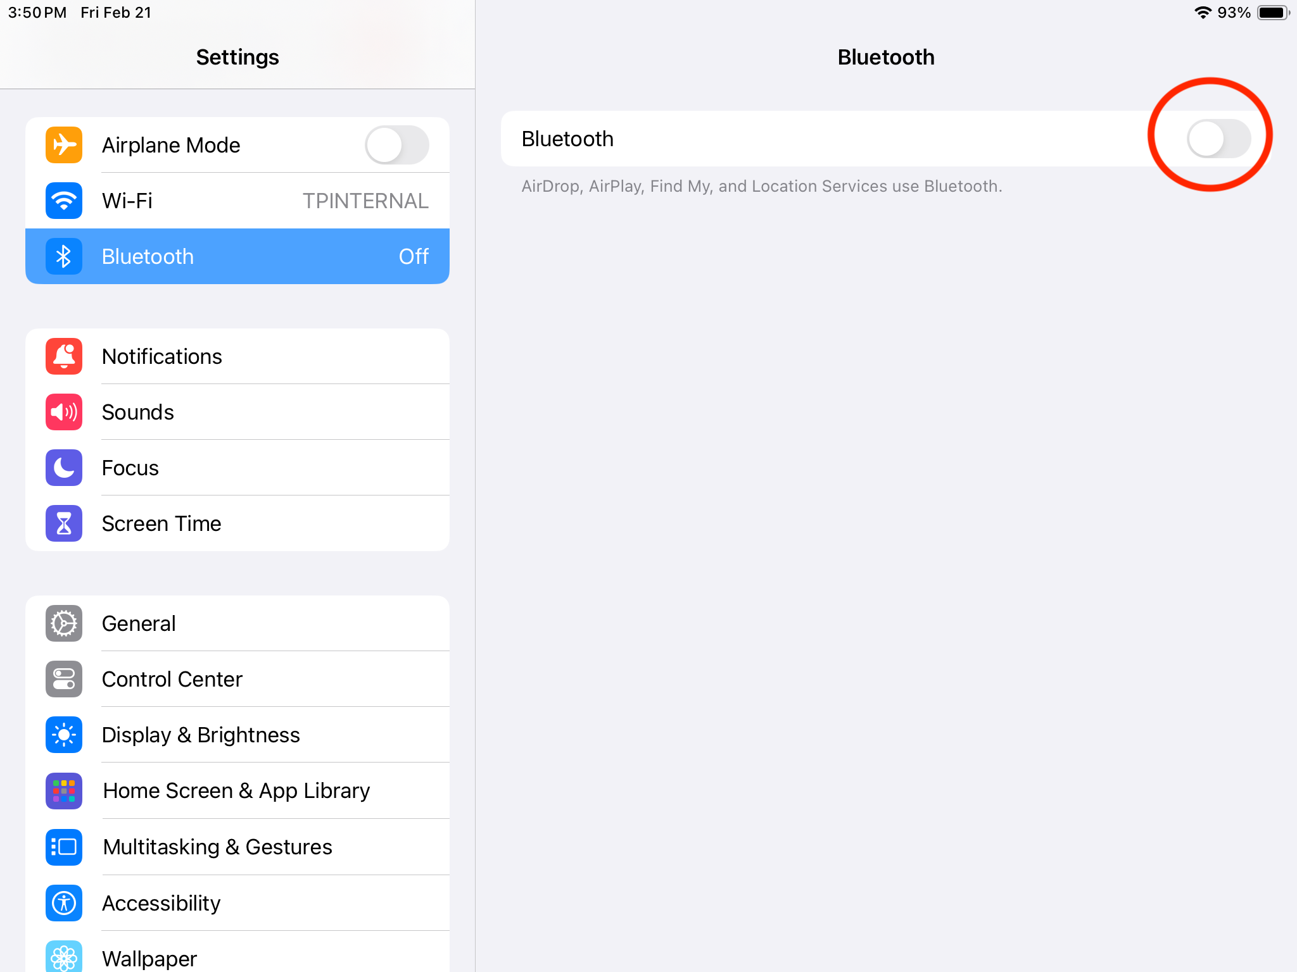Viewport: 1297px width, 972px height.
Task: Tap the Wi-Fi settings icon
Action: [x=64, y=201]
